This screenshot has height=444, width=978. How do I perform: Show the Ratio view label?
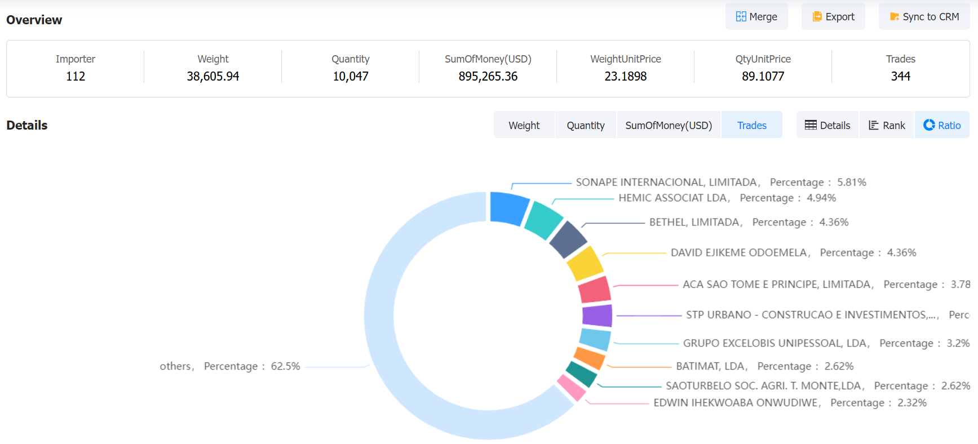(949, 125)
